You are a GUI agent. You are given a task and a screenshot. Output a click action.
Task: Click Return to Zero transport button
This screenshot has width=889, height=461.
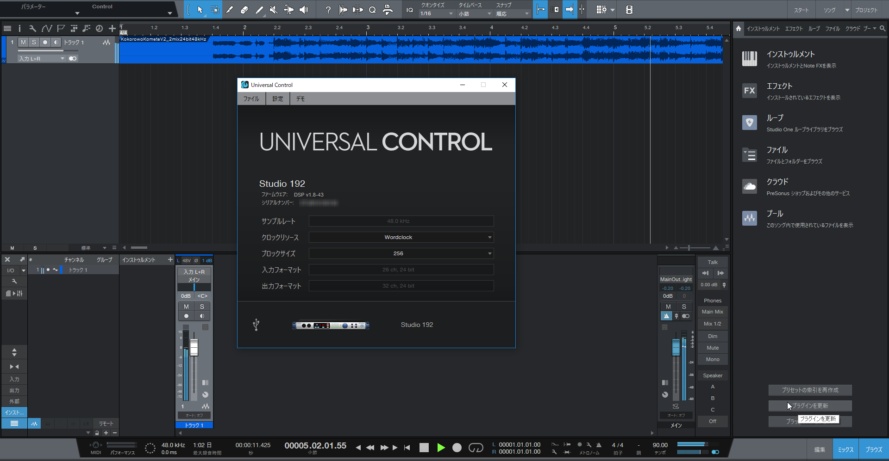click(407, 448)
